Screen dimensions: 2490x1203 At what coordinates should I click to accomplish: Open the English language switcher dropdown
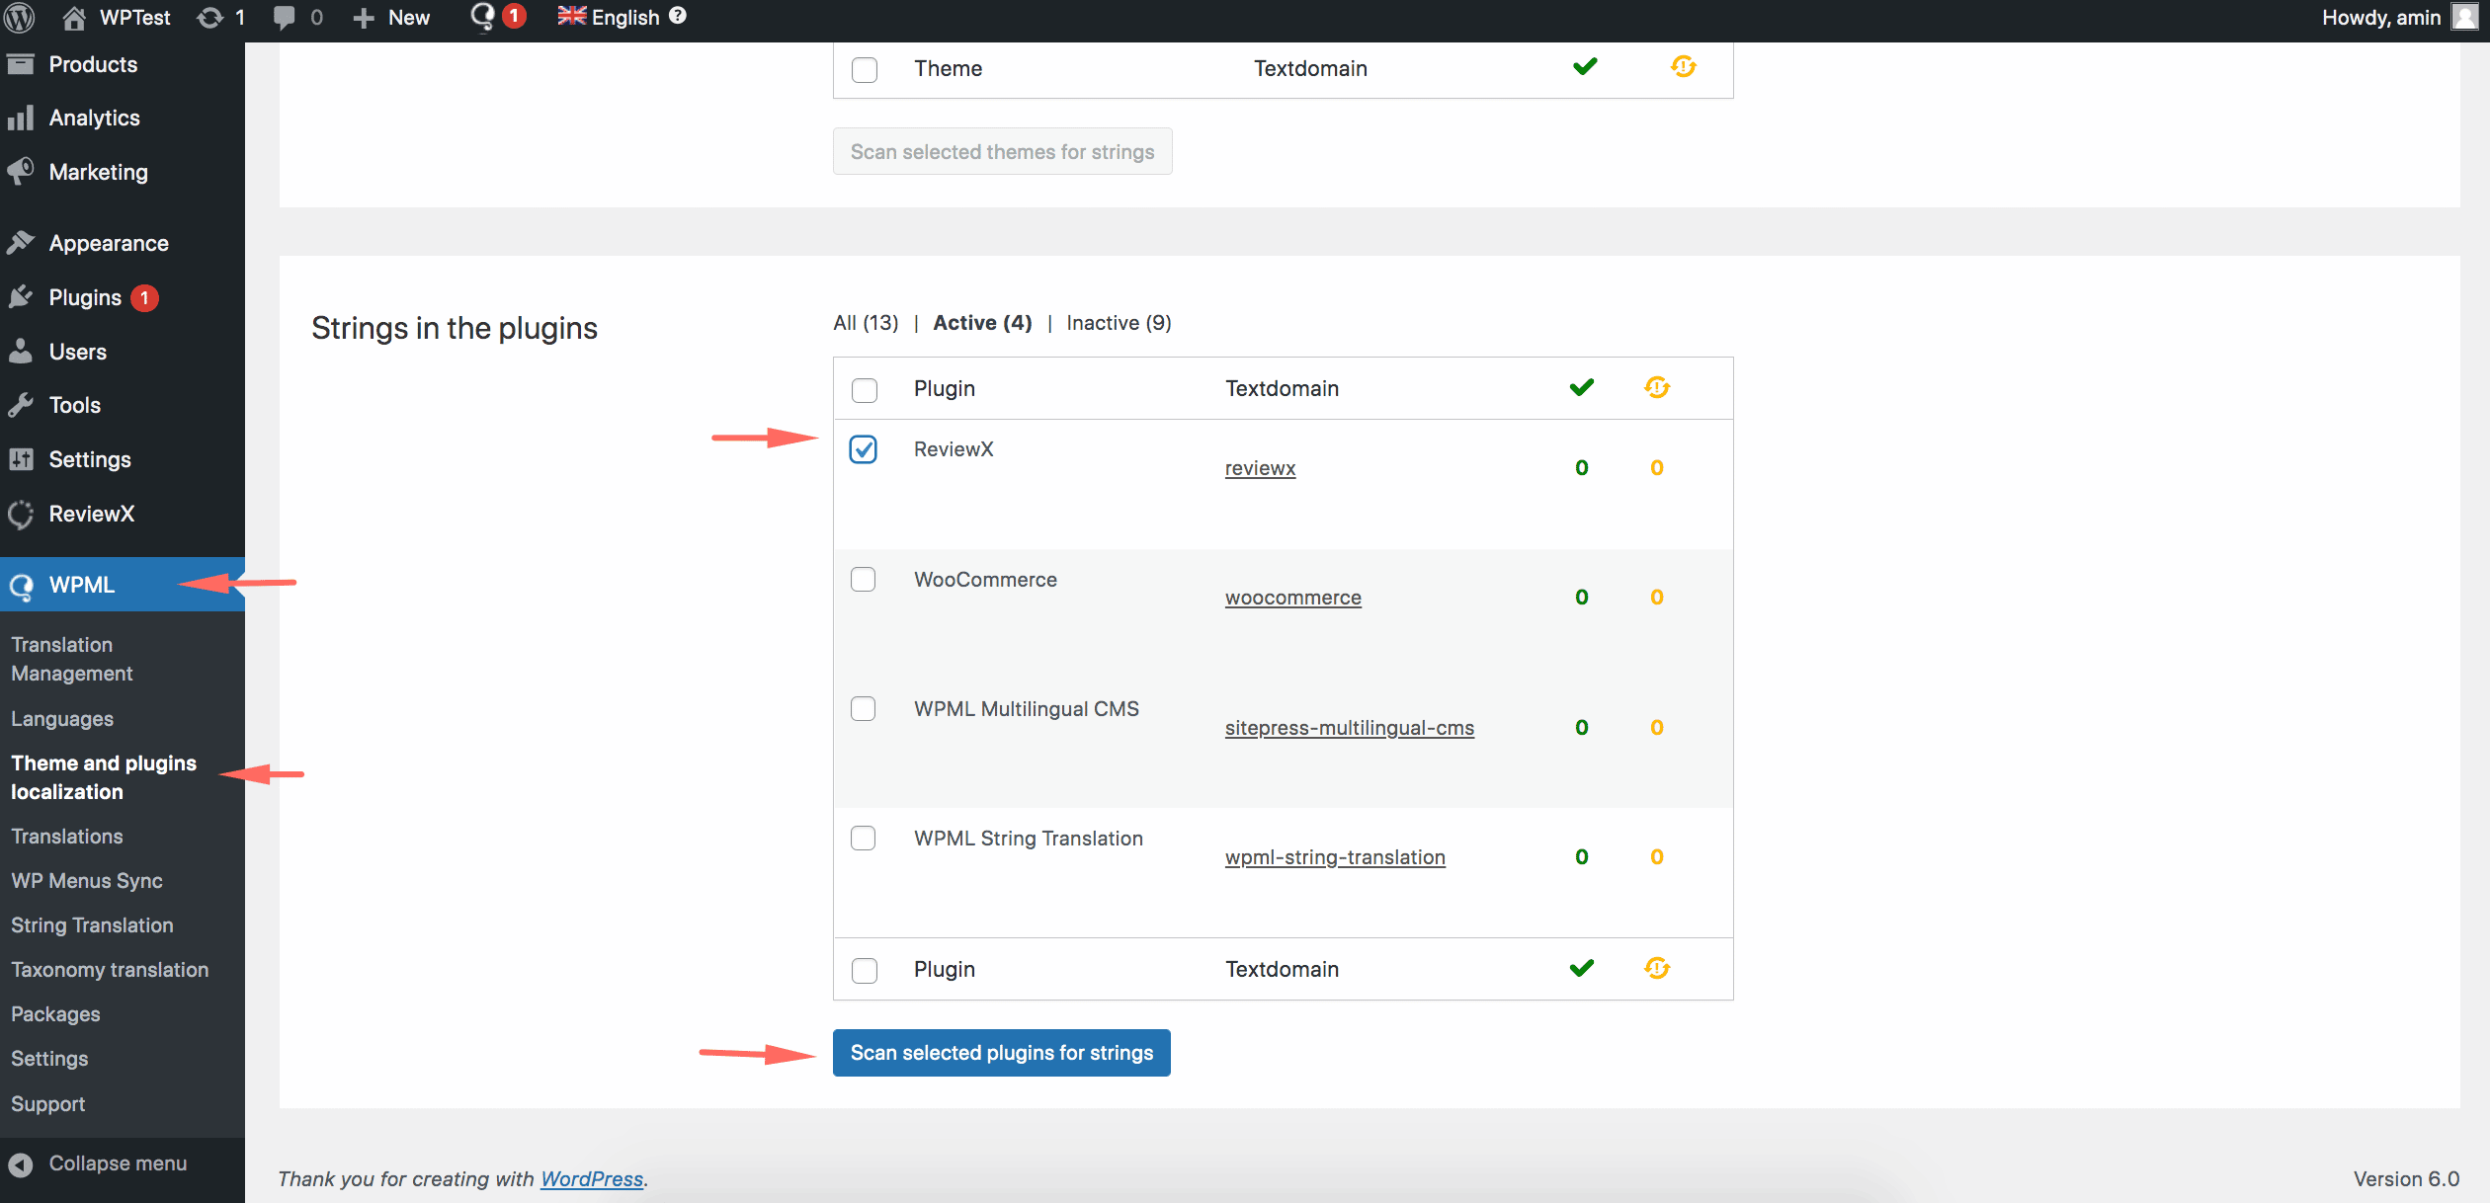click(610, 18)
